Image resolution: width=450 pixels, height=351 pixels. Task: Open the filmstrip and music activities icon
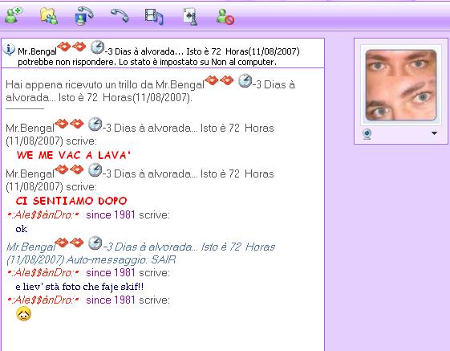(154, 16)
